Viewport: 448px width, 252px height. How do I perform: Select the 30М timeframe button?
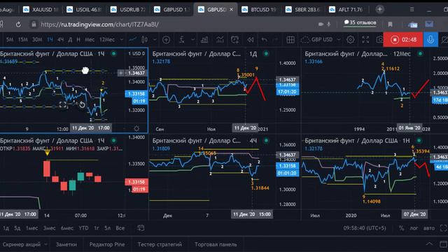(37, 39)
